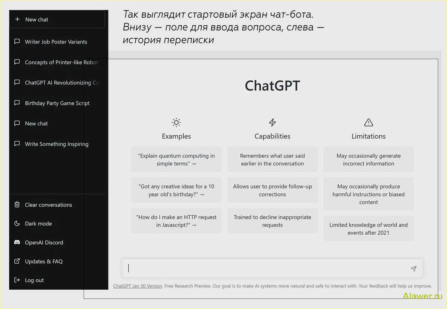This screenshot has width=447, height=309.
Task: Focus the message input field
Action: 272,268
